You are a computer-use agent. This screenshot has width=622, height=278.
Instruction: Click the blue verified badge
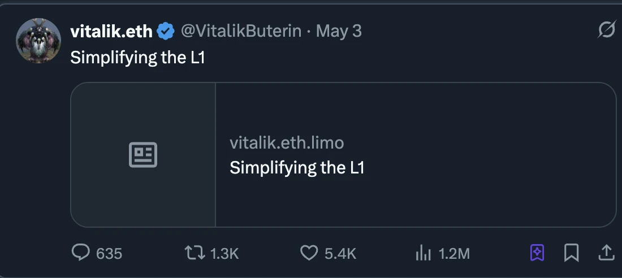tap(166, 32)
